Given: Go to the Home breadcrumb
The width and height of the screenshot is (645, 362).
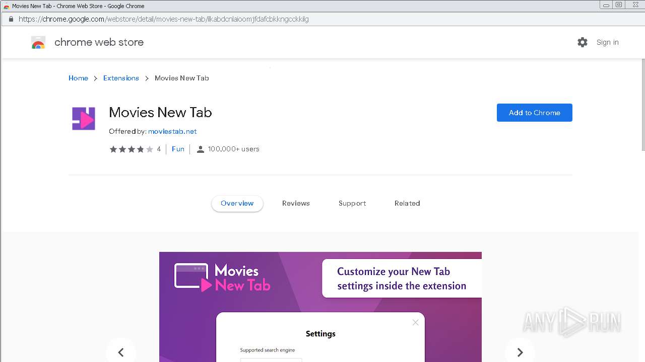Looking at the screenshot, I should (78, 78).
